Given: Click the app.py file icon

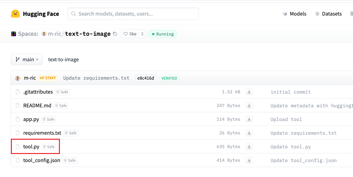Looking at the screenshot, I should tap(17, 119).
